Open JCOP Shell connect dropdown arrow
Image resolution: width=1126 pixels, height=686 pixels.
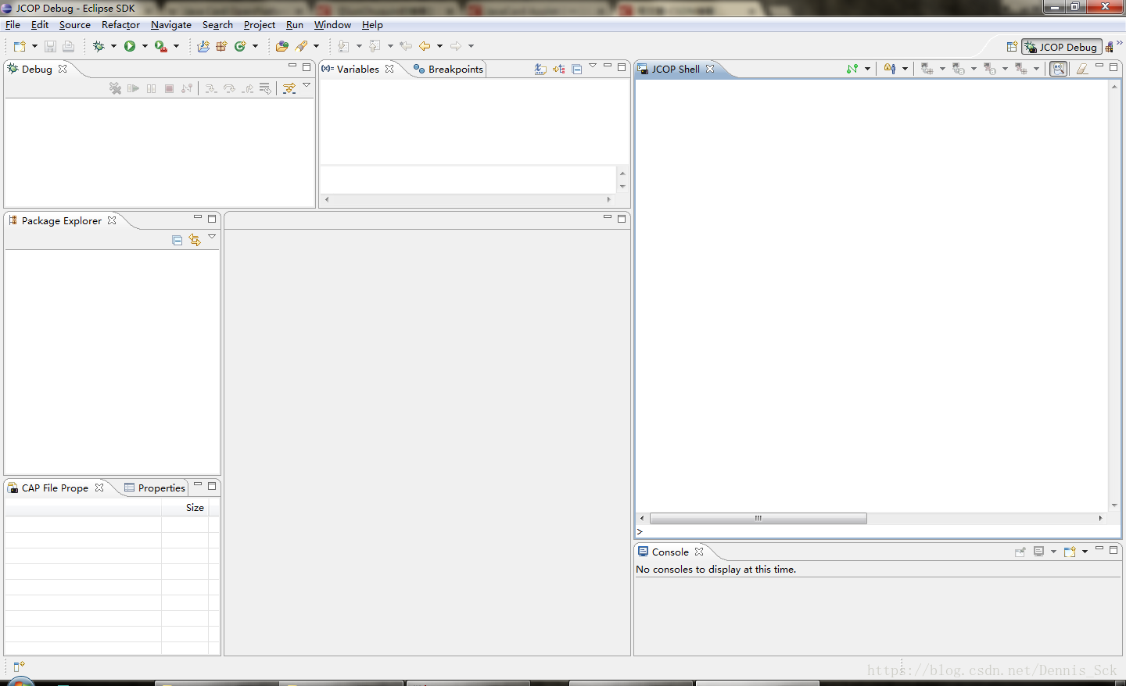click(x=867, y=69)
